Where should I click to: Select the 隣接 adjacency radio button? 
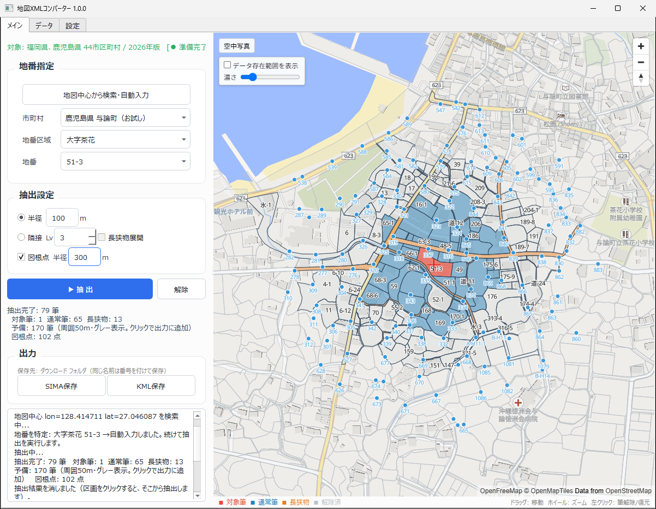point(22,238)
